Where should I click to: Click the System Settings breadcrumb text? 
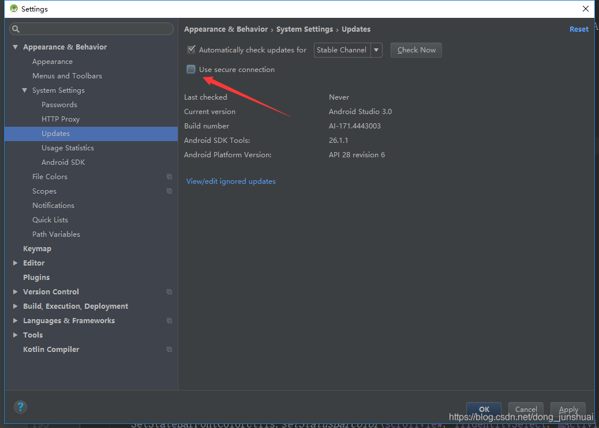pos(305,29)
